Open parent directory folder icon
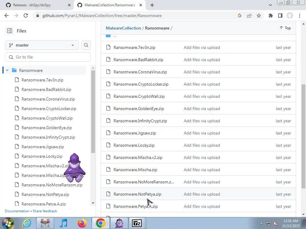The height and width of the screenshot is (229, 306). (x=108, y=36)
